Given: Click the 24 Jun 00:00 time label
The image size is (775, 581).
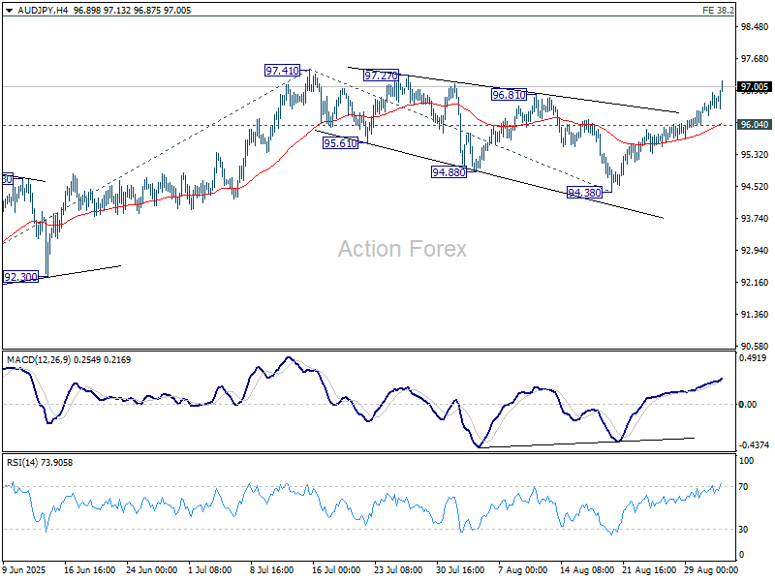Looking at the screenshot, I should click(x=152, y=570).
